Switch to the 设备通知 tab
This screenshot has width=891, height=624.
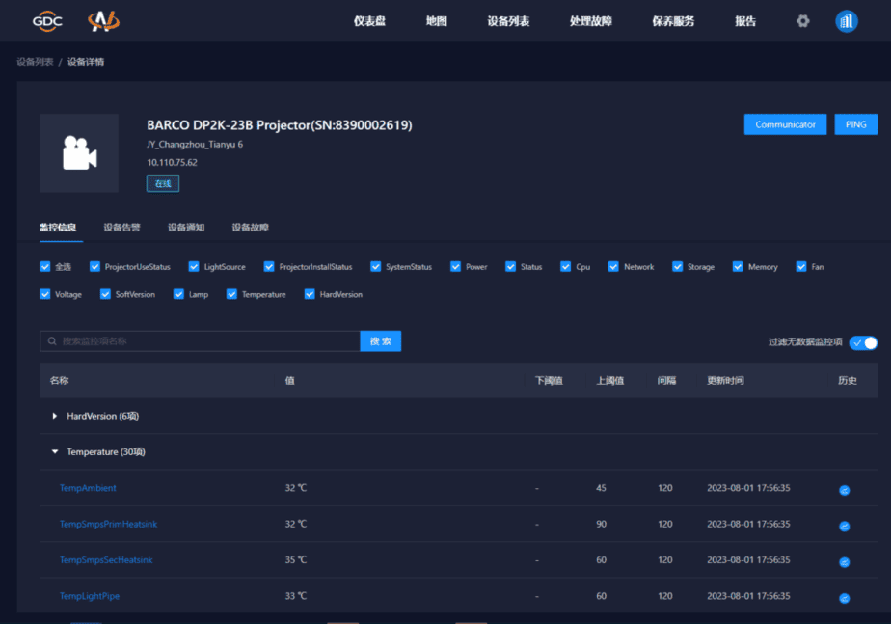[x=186, y=228]
